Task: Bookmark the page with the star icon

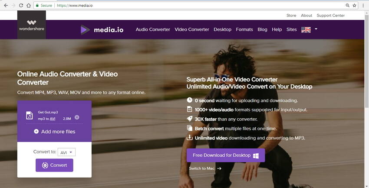Action: 354,5
